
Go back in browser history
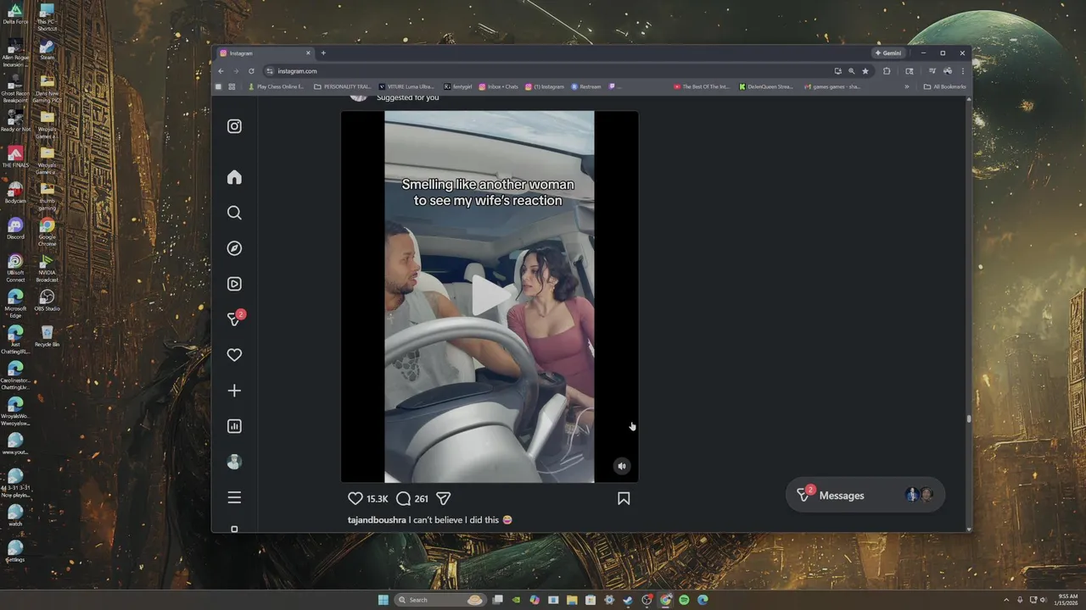pos(221,71)
